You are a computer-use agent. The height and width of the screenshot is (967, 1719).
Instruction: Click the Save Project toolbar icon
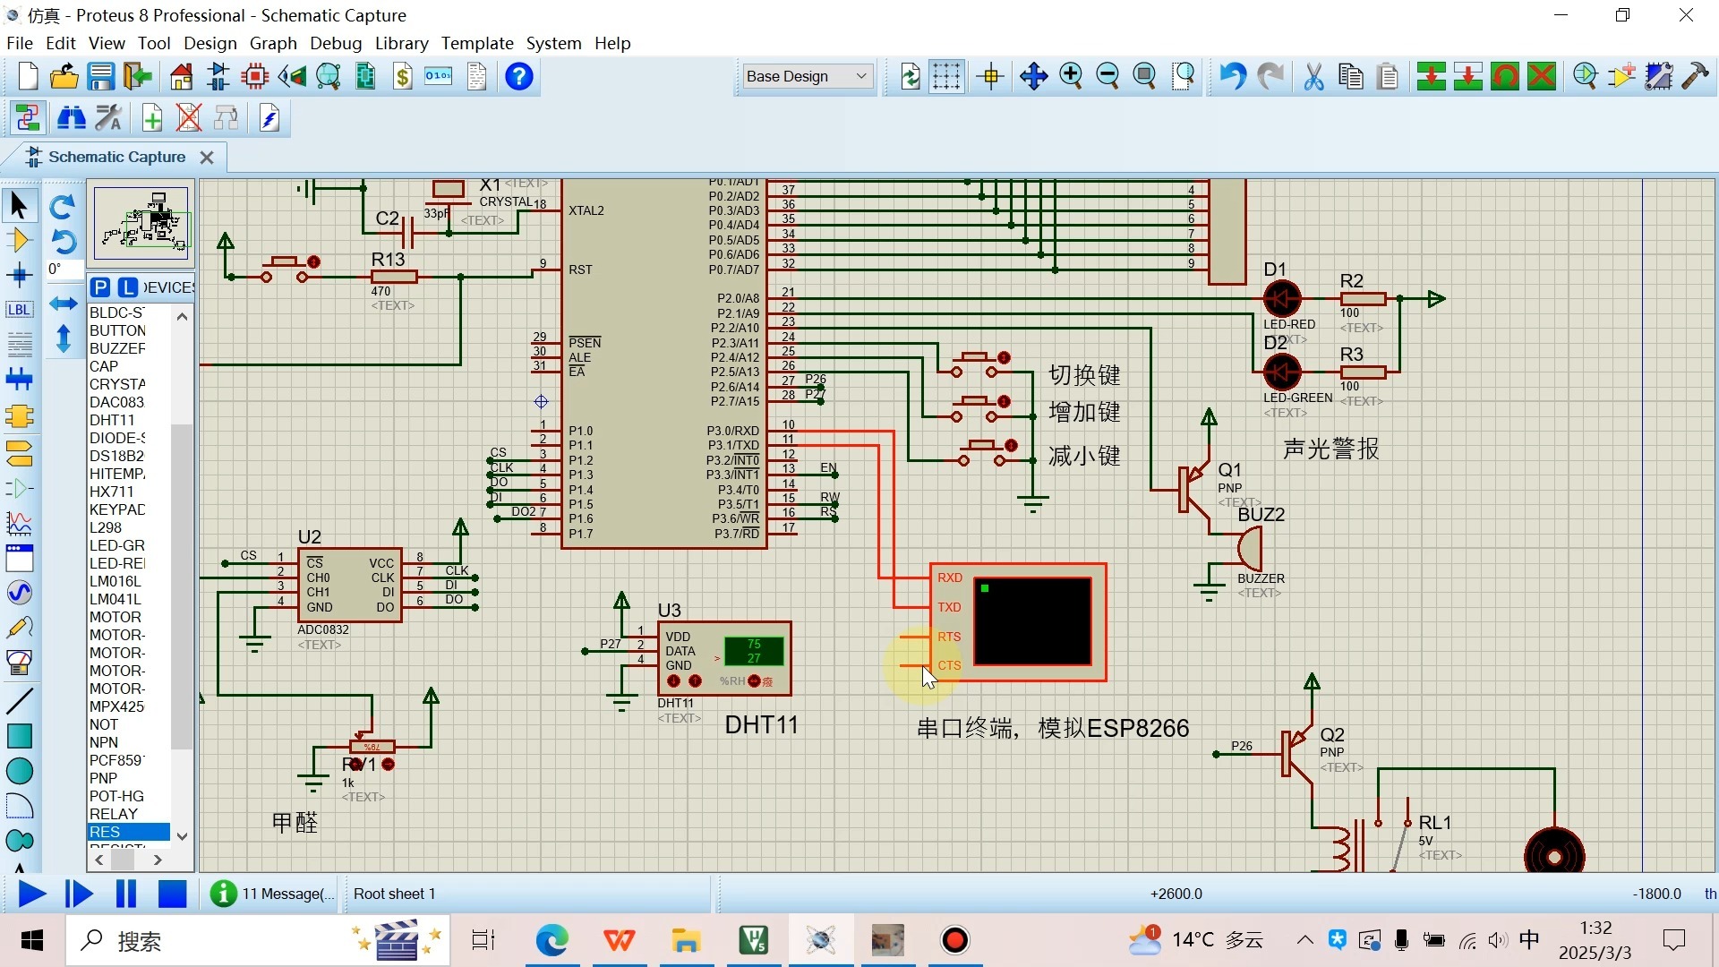coord(100,77)
